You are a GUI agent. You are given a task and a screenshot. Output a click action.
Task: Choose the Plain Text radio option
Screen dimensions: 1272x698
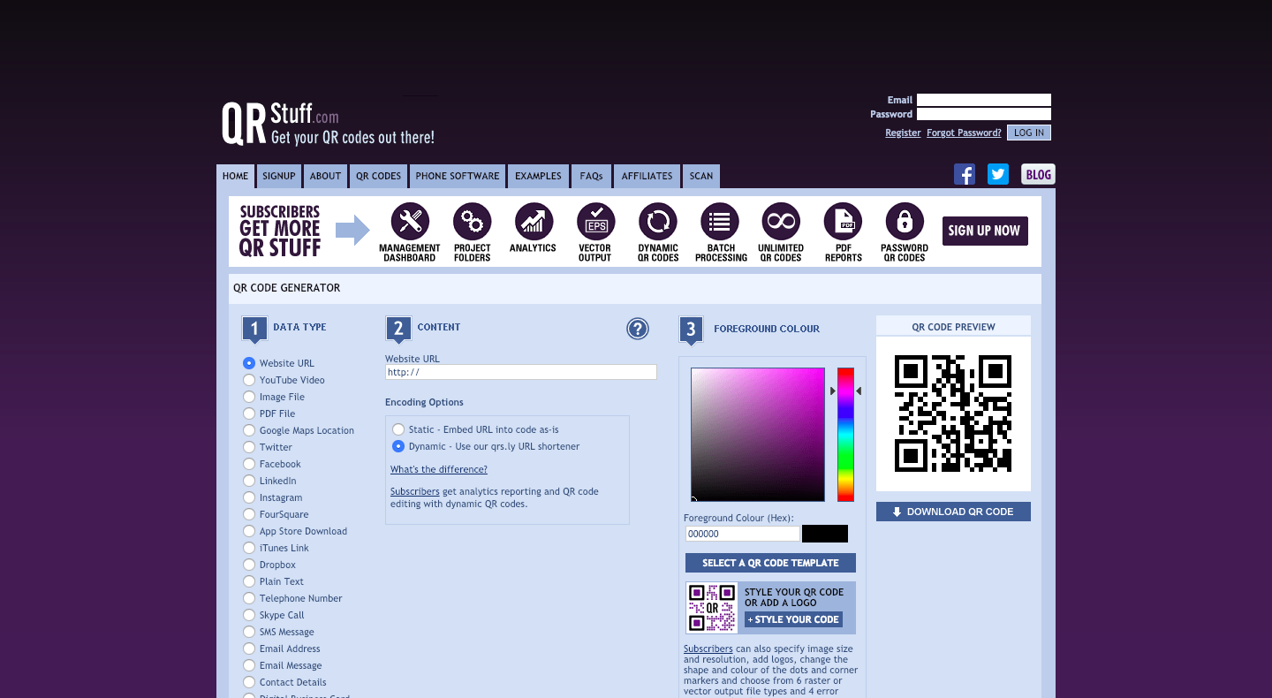[249, 581]
